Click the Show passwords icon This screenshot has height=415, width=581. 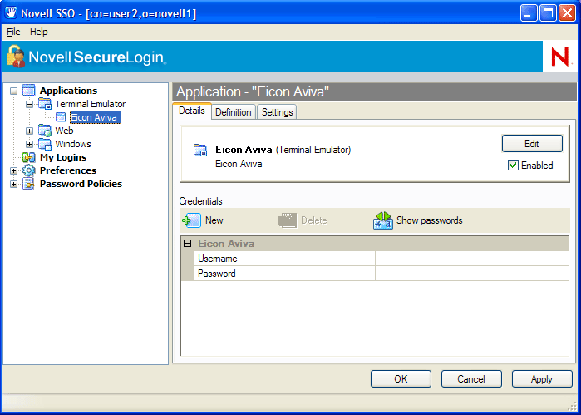click(x=383, y=220)
